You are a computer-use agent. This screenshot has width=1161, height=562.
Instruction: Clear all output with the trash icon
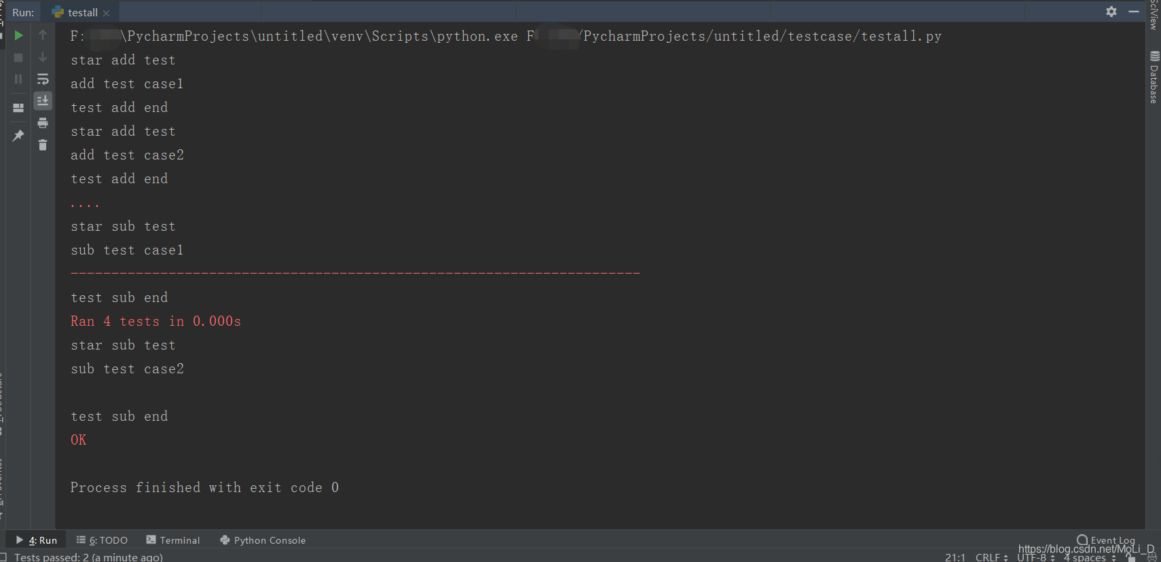(43, 145)
